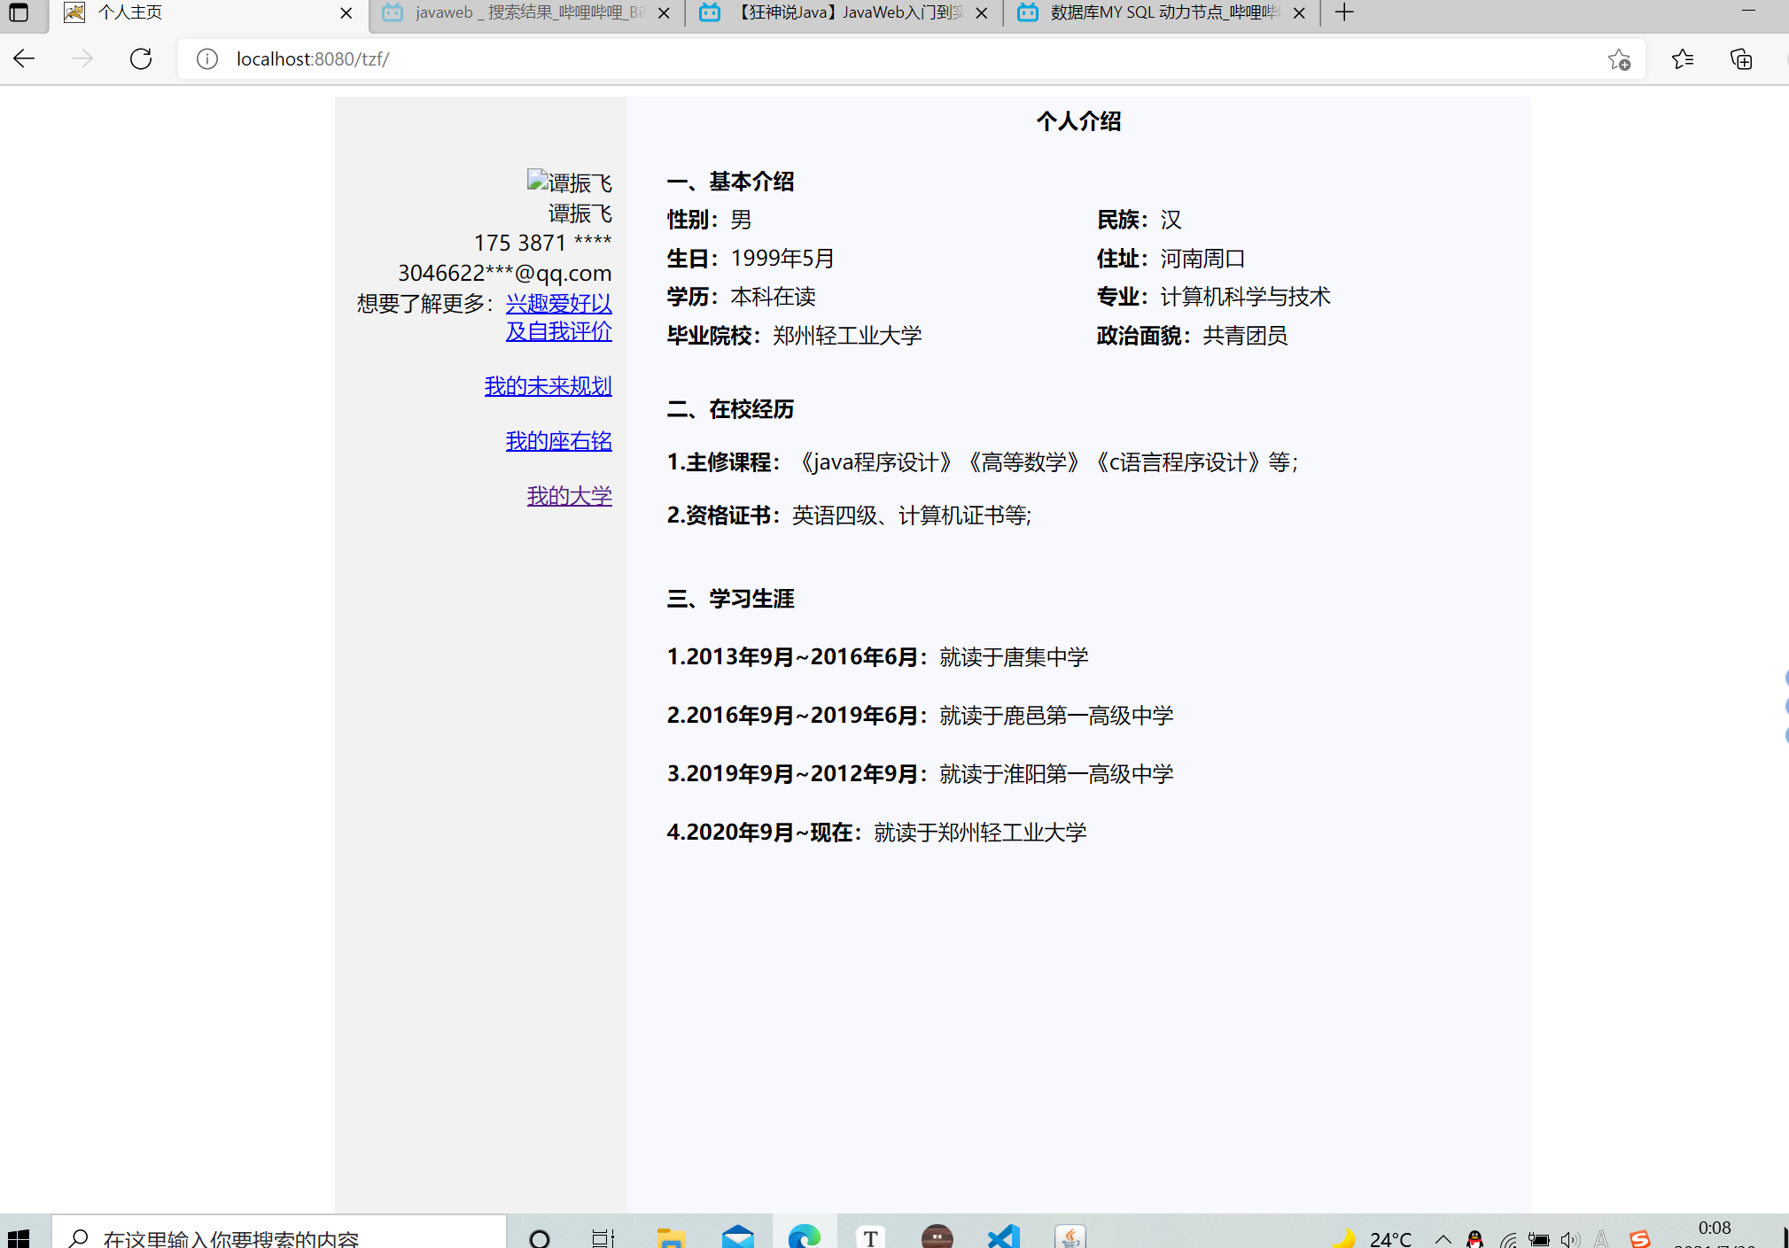
Task: Open the favorites list icon
Action: tap(1682, 58)
